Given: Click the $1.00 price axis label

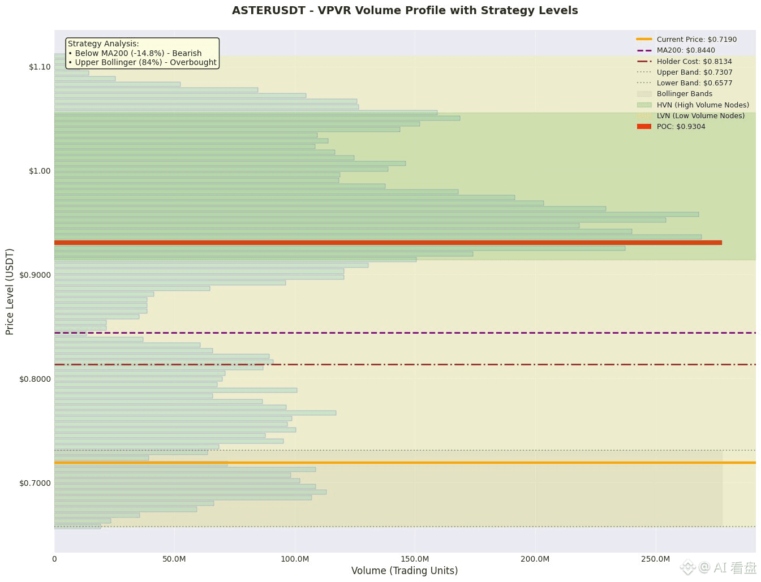Looking at the screenshot, I should coord(40,171).
